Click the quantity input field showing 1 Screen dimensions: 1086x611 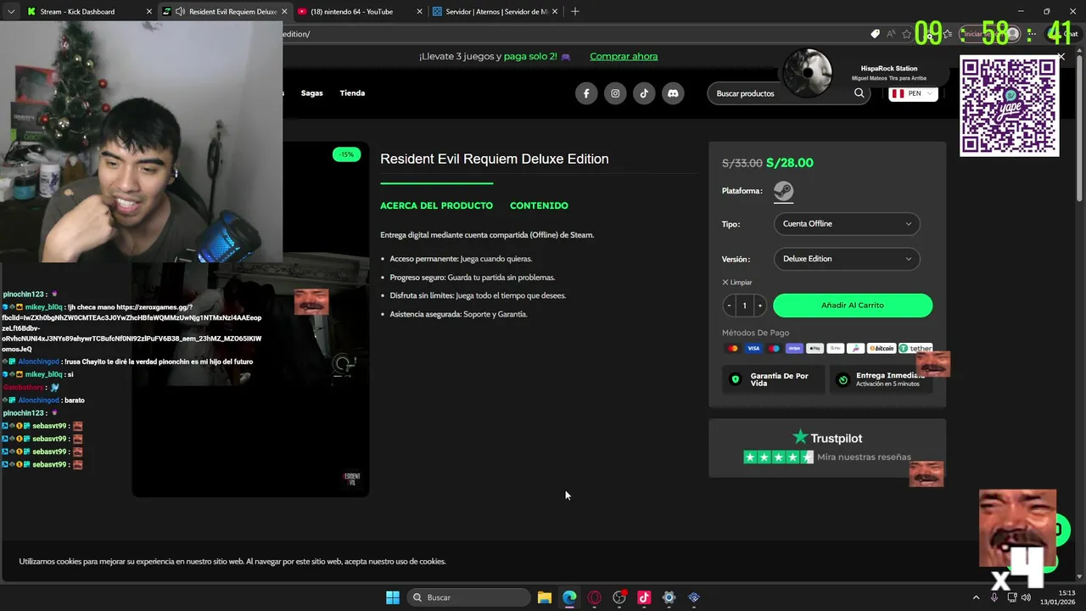click(x=744, y=305)
